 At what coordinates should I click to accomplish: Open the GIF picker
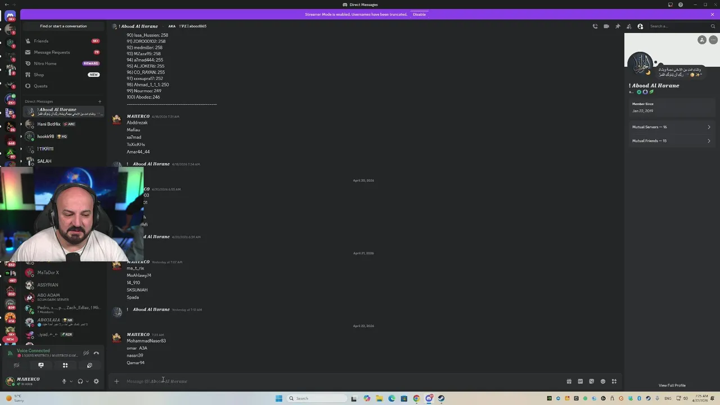pos(580,381)
